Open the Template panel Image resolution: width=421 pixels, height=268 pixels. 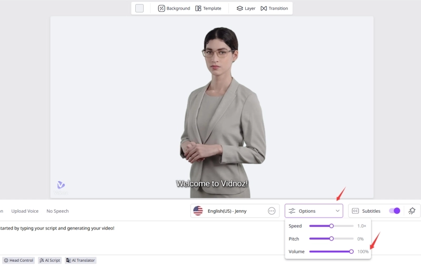pos(208,8)
